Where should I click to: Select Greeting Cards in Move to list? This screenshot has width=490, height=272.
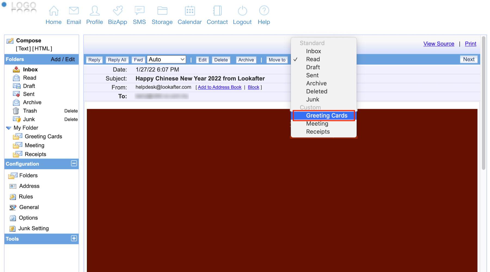pos(326,116)
